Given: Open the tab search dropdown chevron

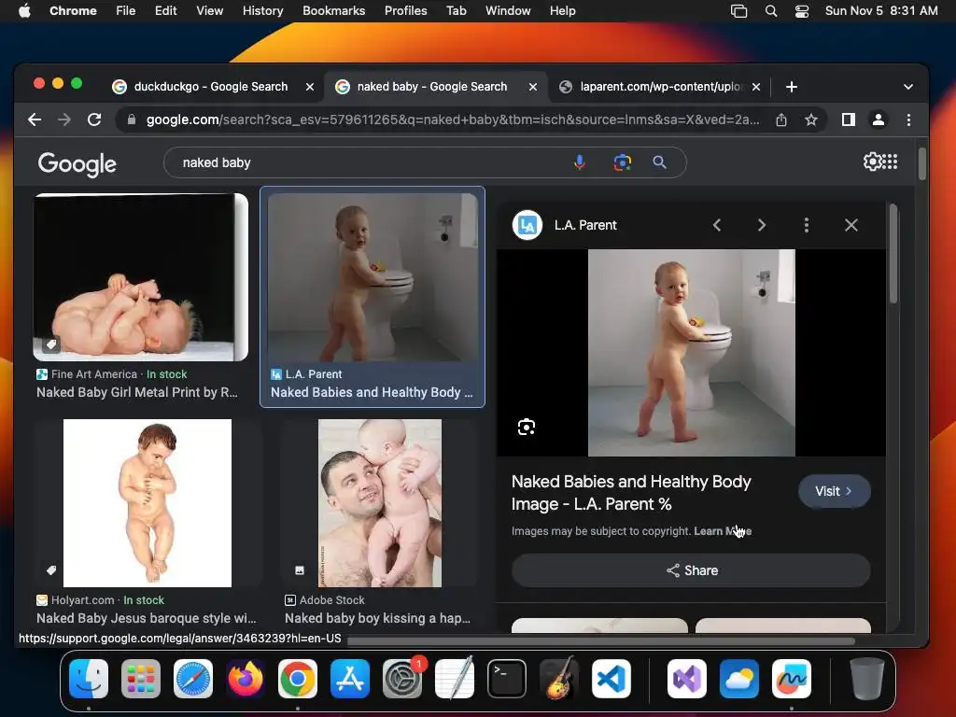Looking at the screenshot, I should [x=907, y=87].
